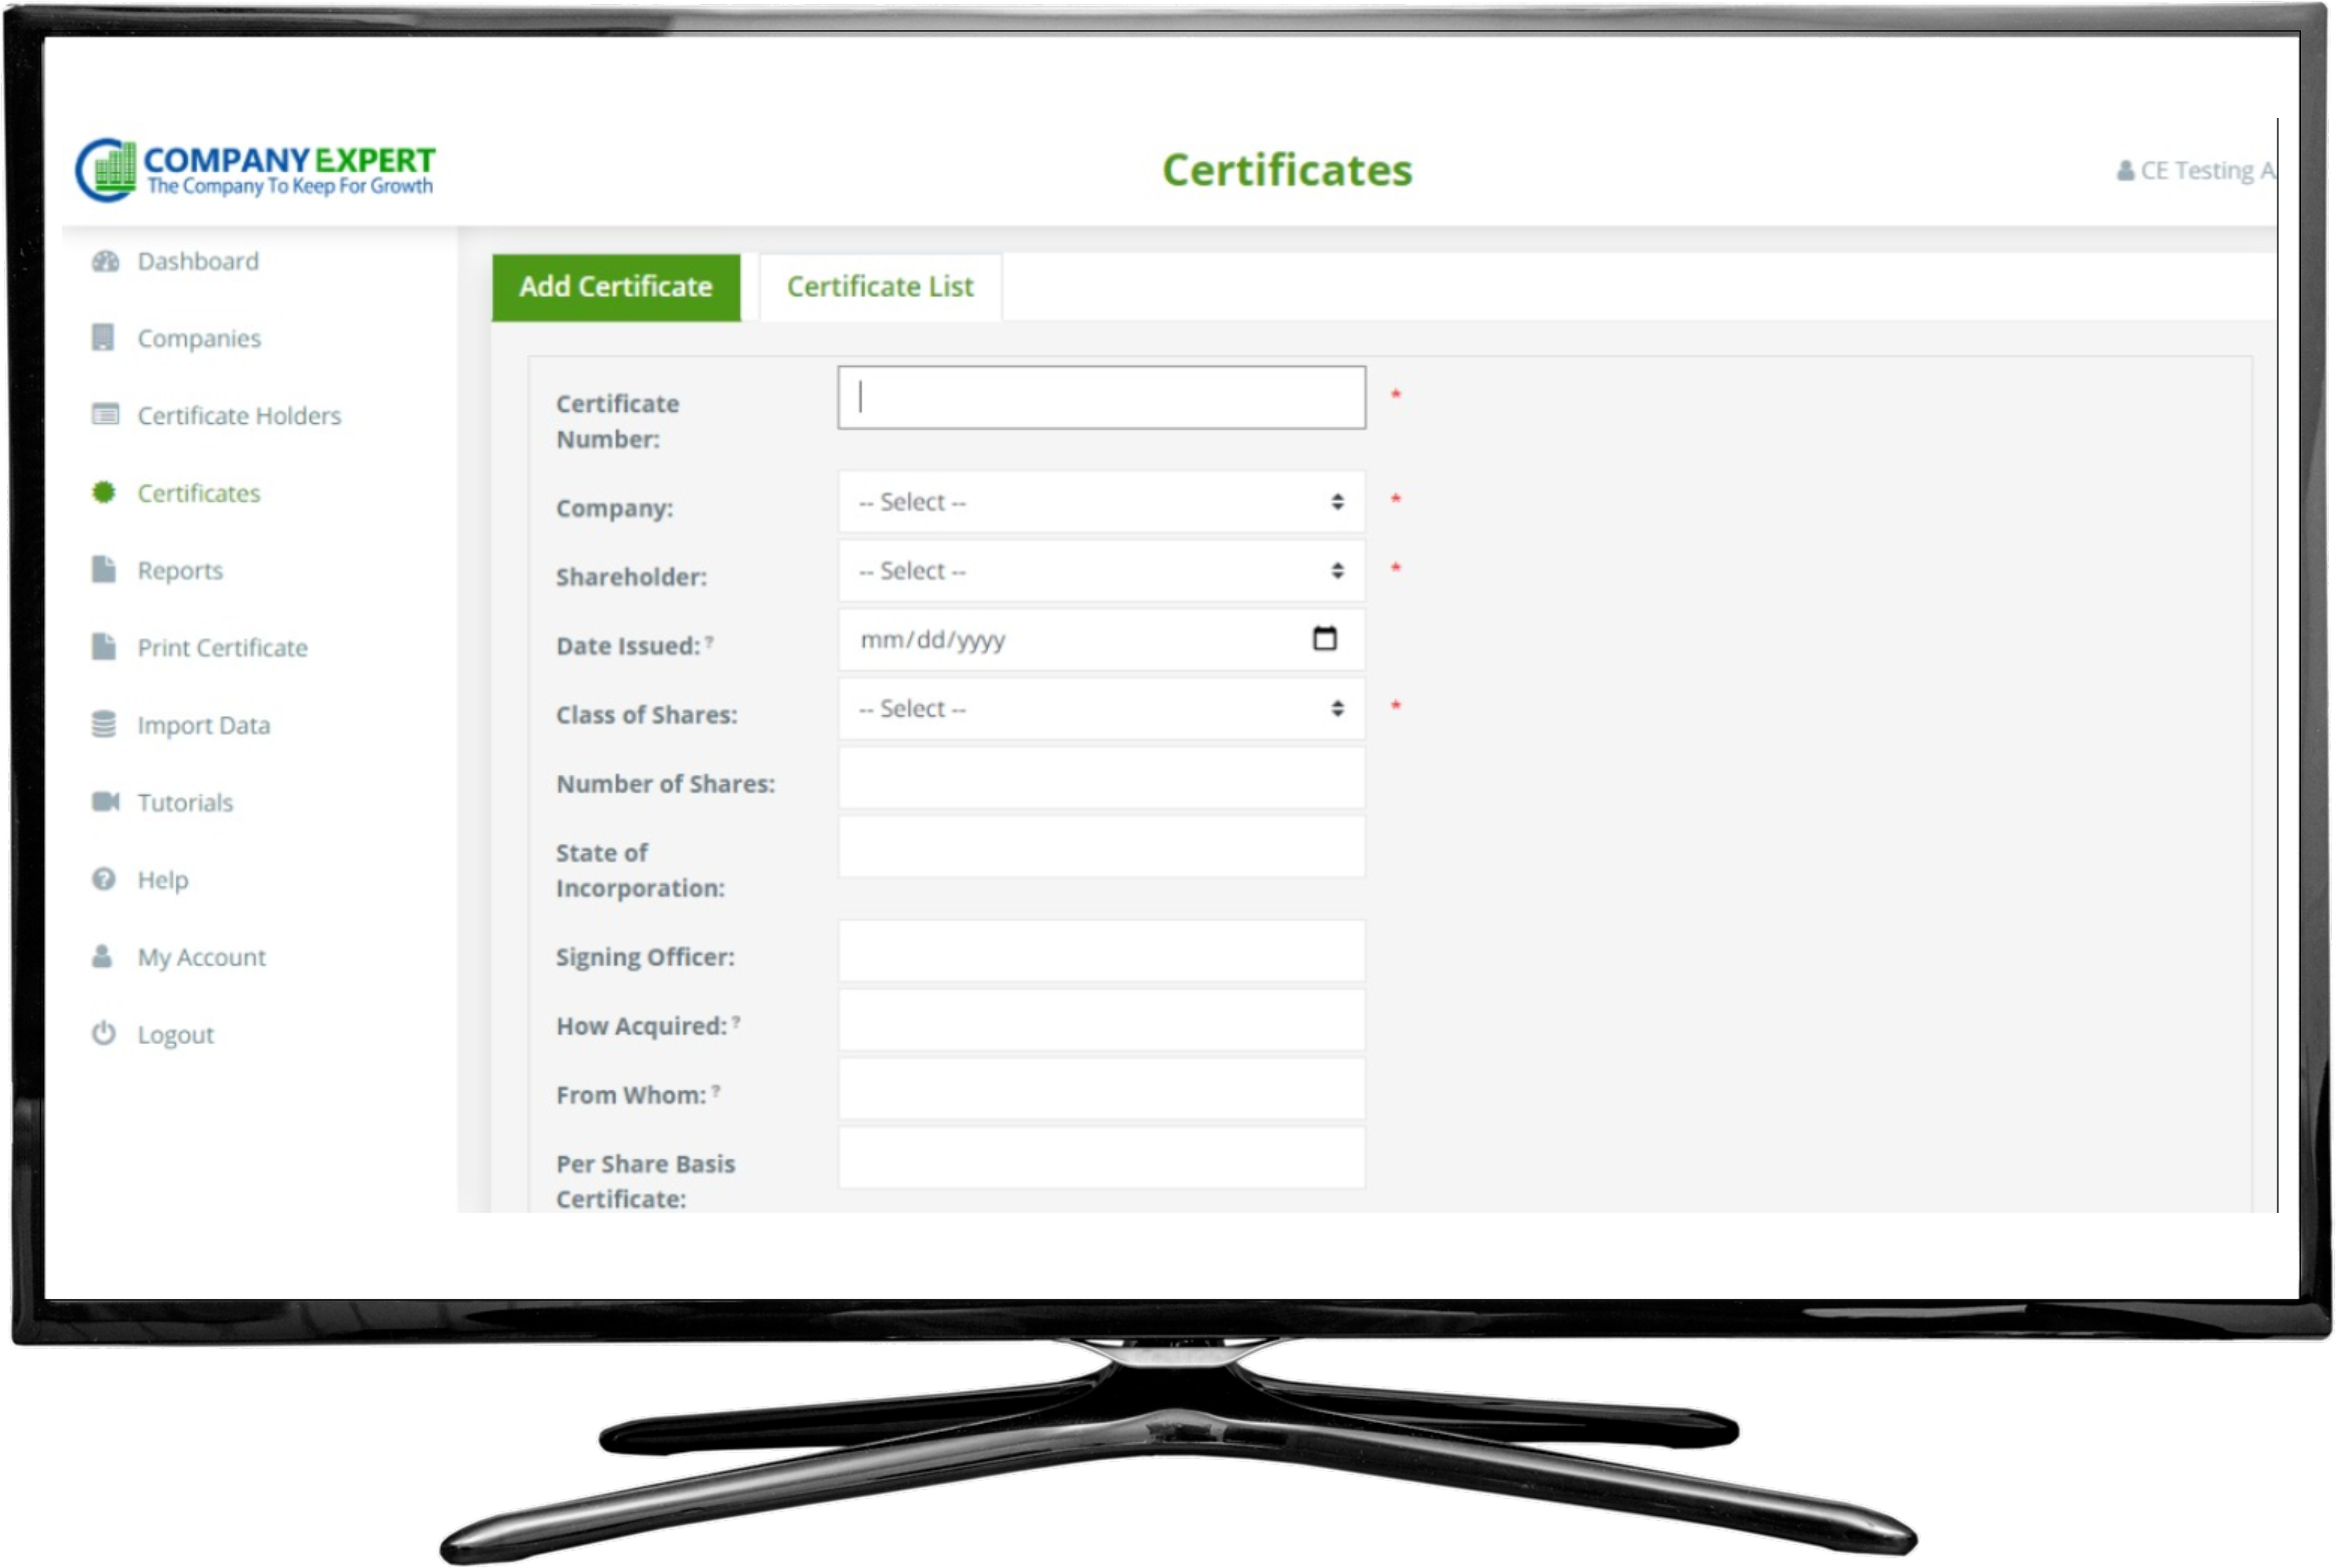Go to Dashboard in the sidebar

click(198, 261)
